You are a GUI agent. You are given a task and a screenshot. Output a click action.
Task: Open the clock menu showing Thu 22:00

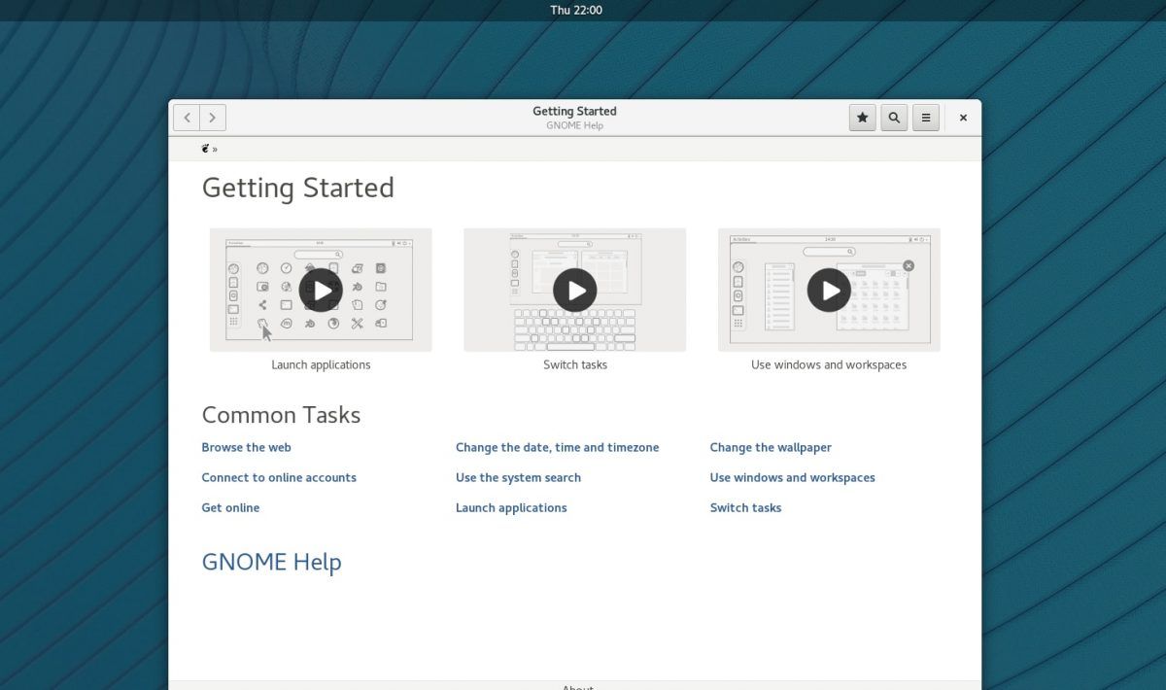tap(576, 10)
